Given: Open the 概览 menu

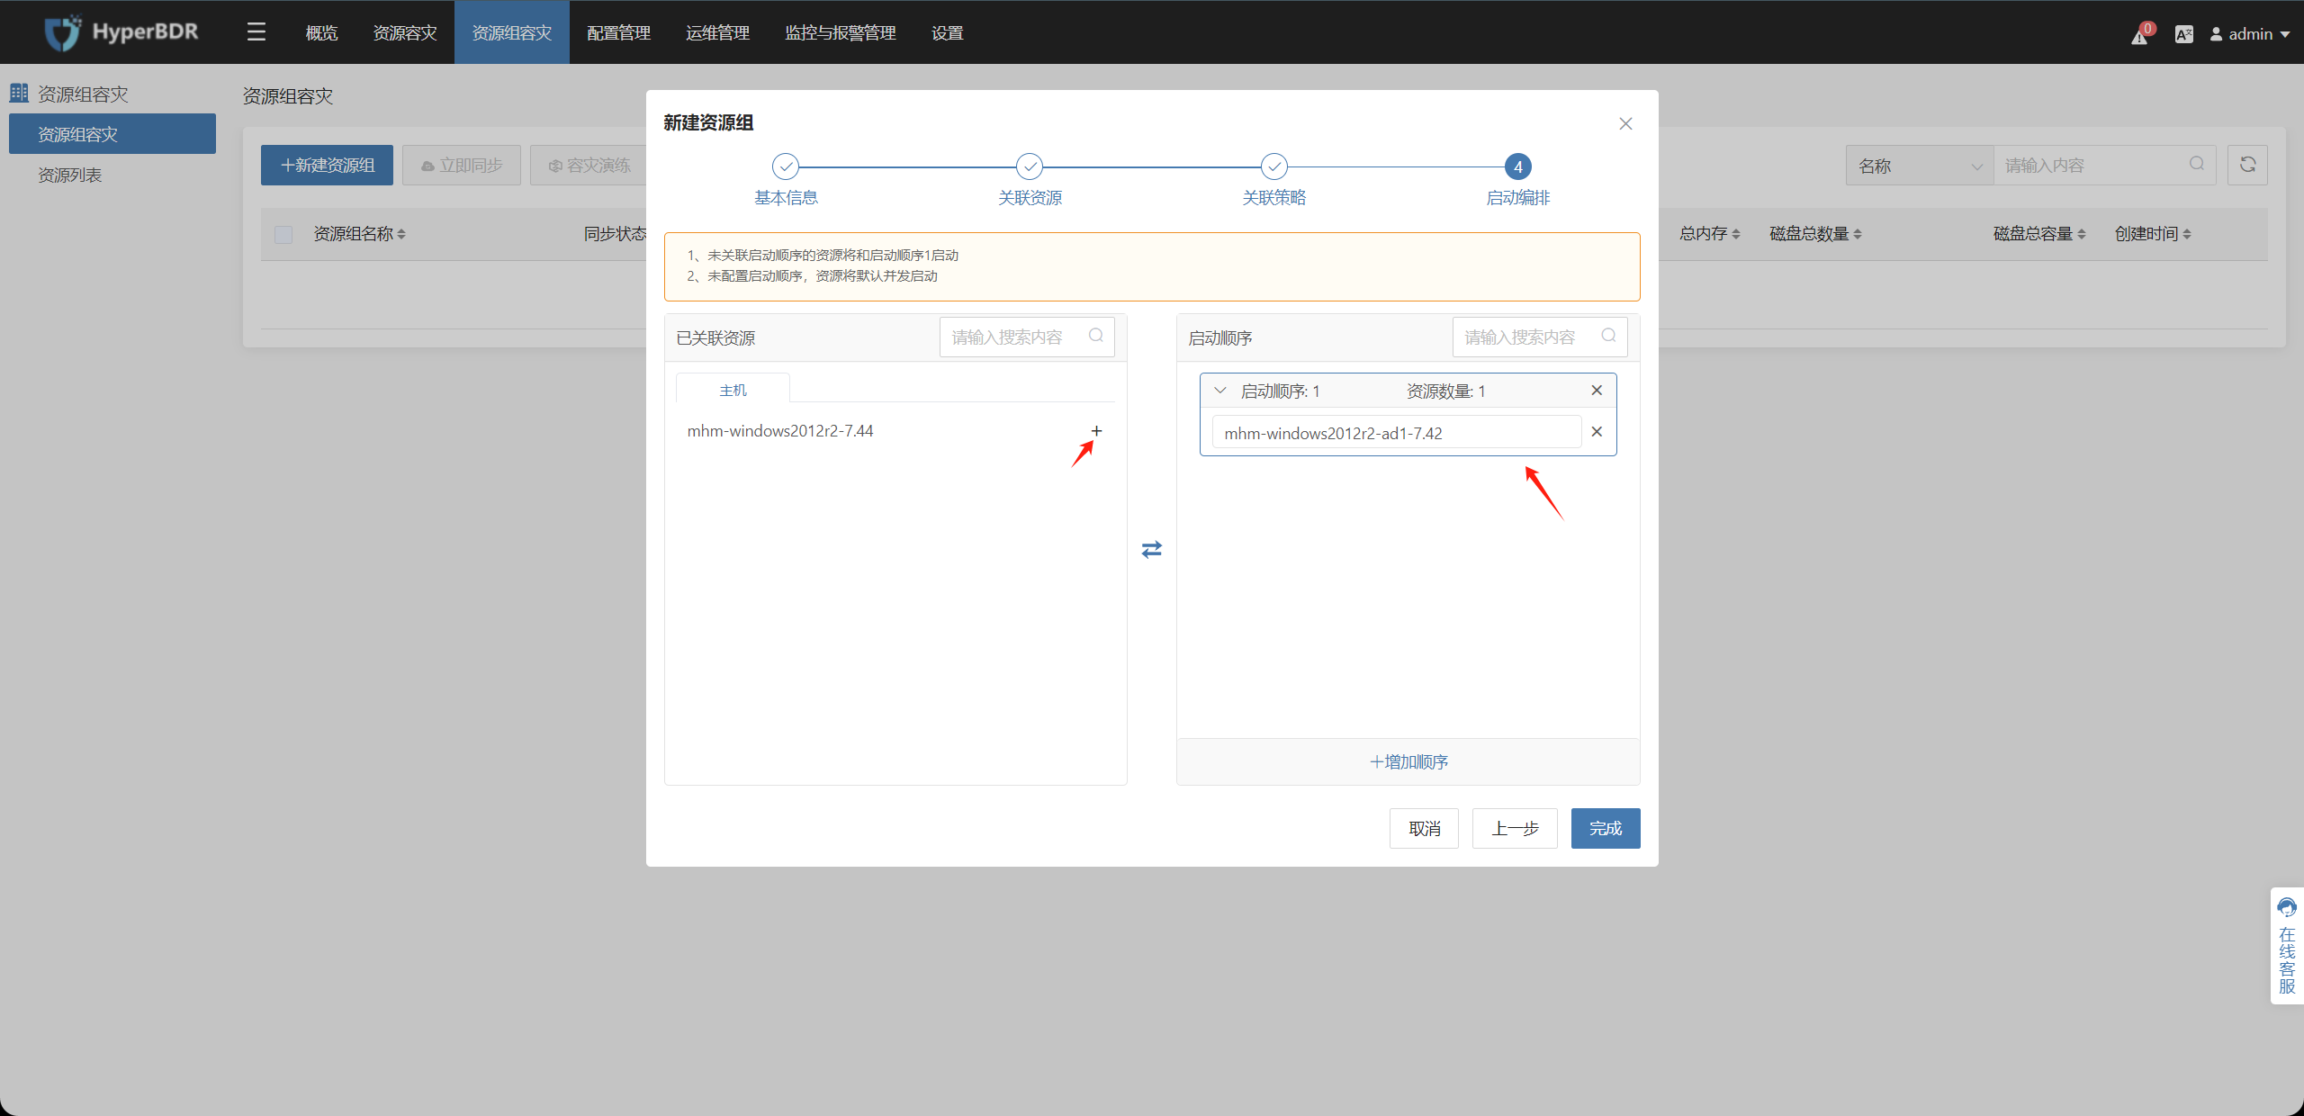Looking at the screenshot, I should (x=321, y=33).
